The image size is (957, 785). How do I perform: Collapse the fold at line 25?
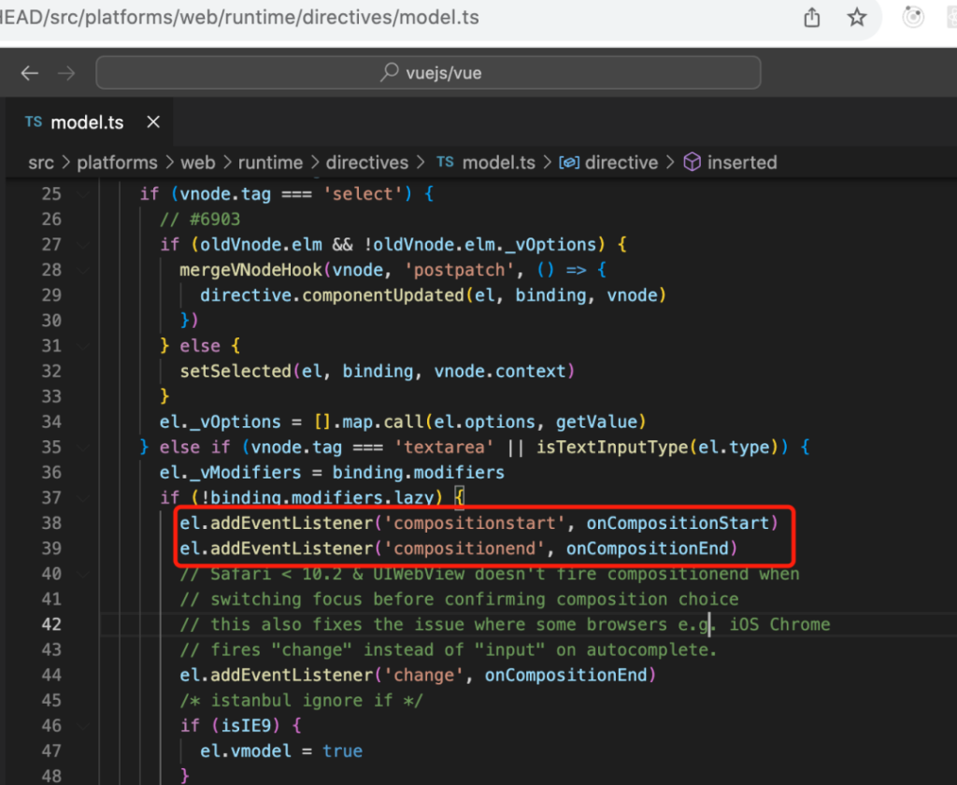coord(83,194)
